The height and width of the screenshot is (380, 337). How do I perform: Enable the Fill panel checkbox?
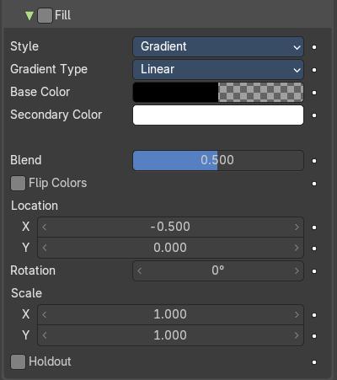pyautogui.click(x=45, y=15)
